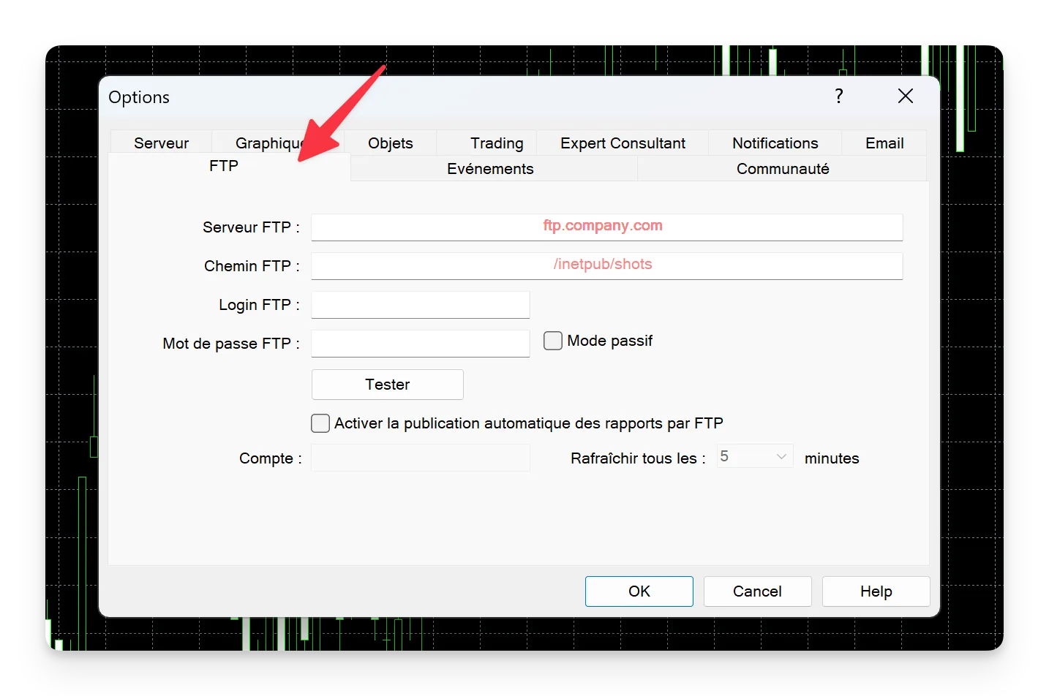Open the Rafraîchir tous les dropdown

pyautogui.click(x=755, y=456)
